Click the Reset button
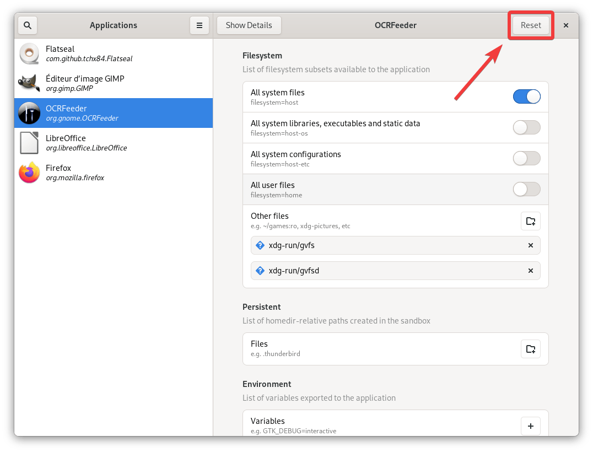The image size is (593, 452). coord(531,25)
